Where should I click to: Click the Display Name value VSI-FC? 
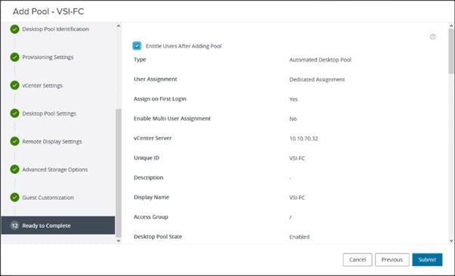coord(297,197)
